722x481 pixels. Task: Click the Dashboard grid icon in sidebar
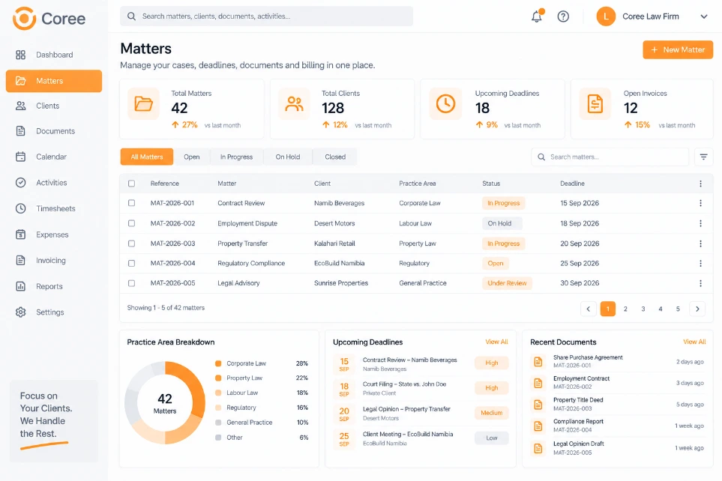click(x=21, y=55)
